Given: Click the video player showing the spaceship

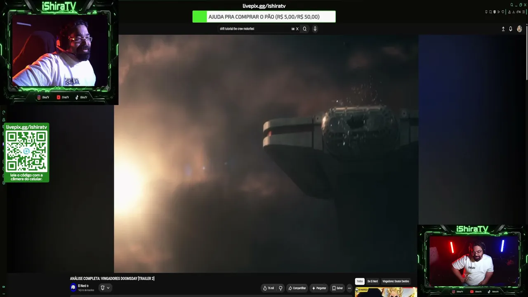Looking at the screenshot, I should tap(266, 153).
